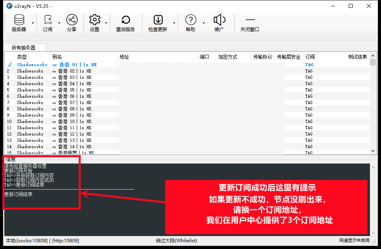Click the 关闭窗口 (Close window) toolbar button
This screenshot has height=249, width=381.
(250, 23)
